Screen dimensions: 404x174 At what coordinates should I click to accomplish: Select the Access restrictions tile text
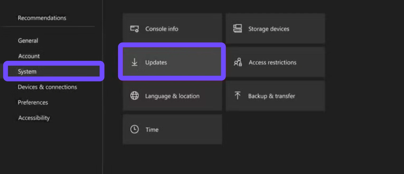coord(273,62)
